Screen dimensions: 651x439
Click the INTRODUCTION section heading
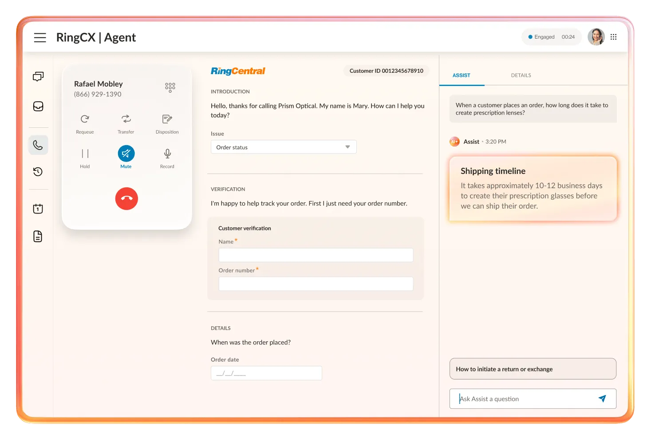pos(230,91)
